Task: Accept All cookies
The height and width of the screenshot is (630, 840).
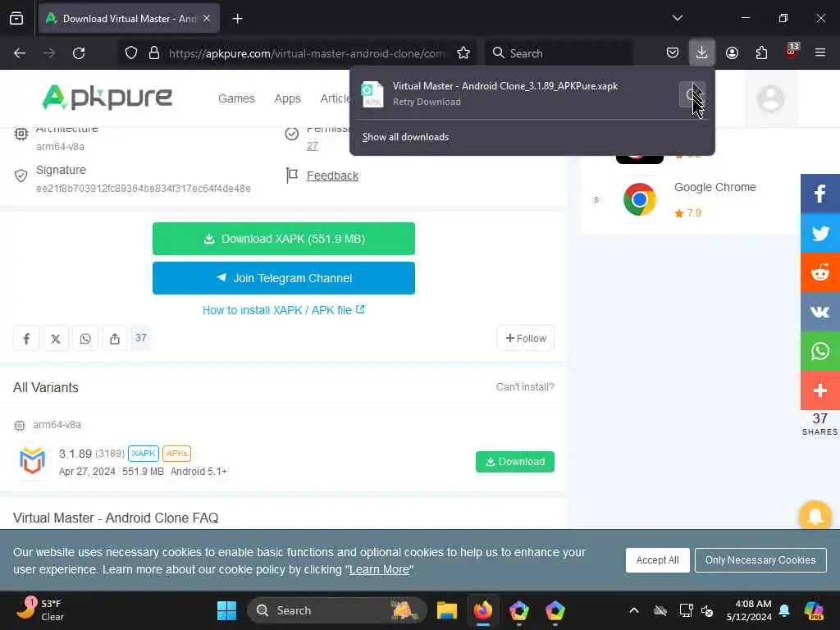Action: (x=657, y=559)
